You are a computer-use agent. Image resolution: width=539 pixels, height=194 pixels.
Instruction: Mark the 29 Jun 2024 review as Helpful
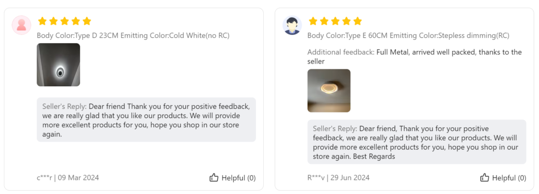pyautogui.click(x=503, y=178)
